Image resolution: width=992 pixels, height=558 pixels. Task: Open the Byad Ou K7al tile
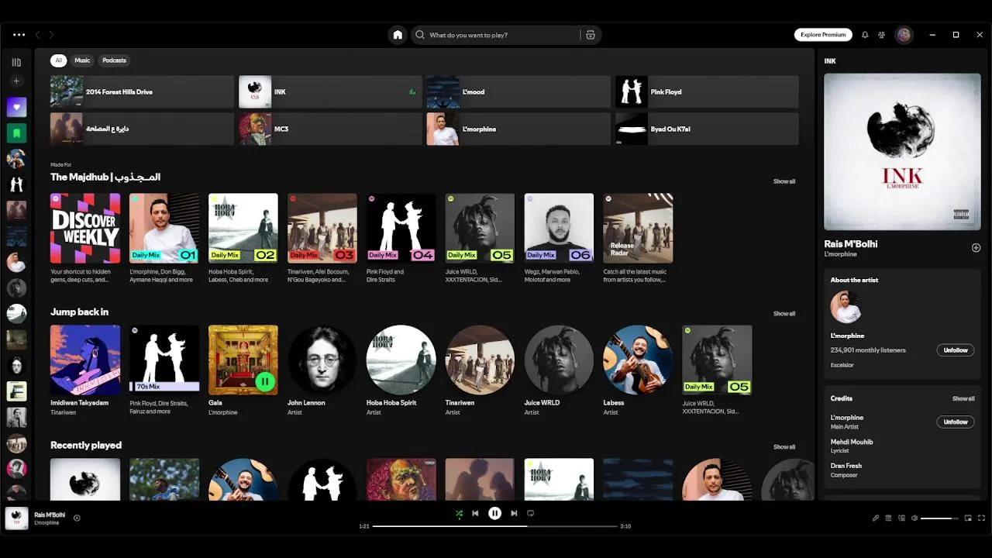click(x=707, y=129)
